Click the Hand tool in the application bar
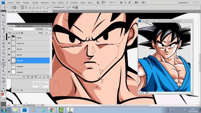Image resolution: width=201 pixels, height=113 pixels. 121,3
